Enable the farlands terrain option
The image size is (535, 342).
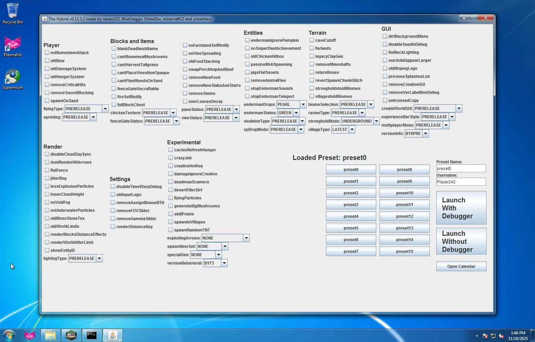coord(312,48)
